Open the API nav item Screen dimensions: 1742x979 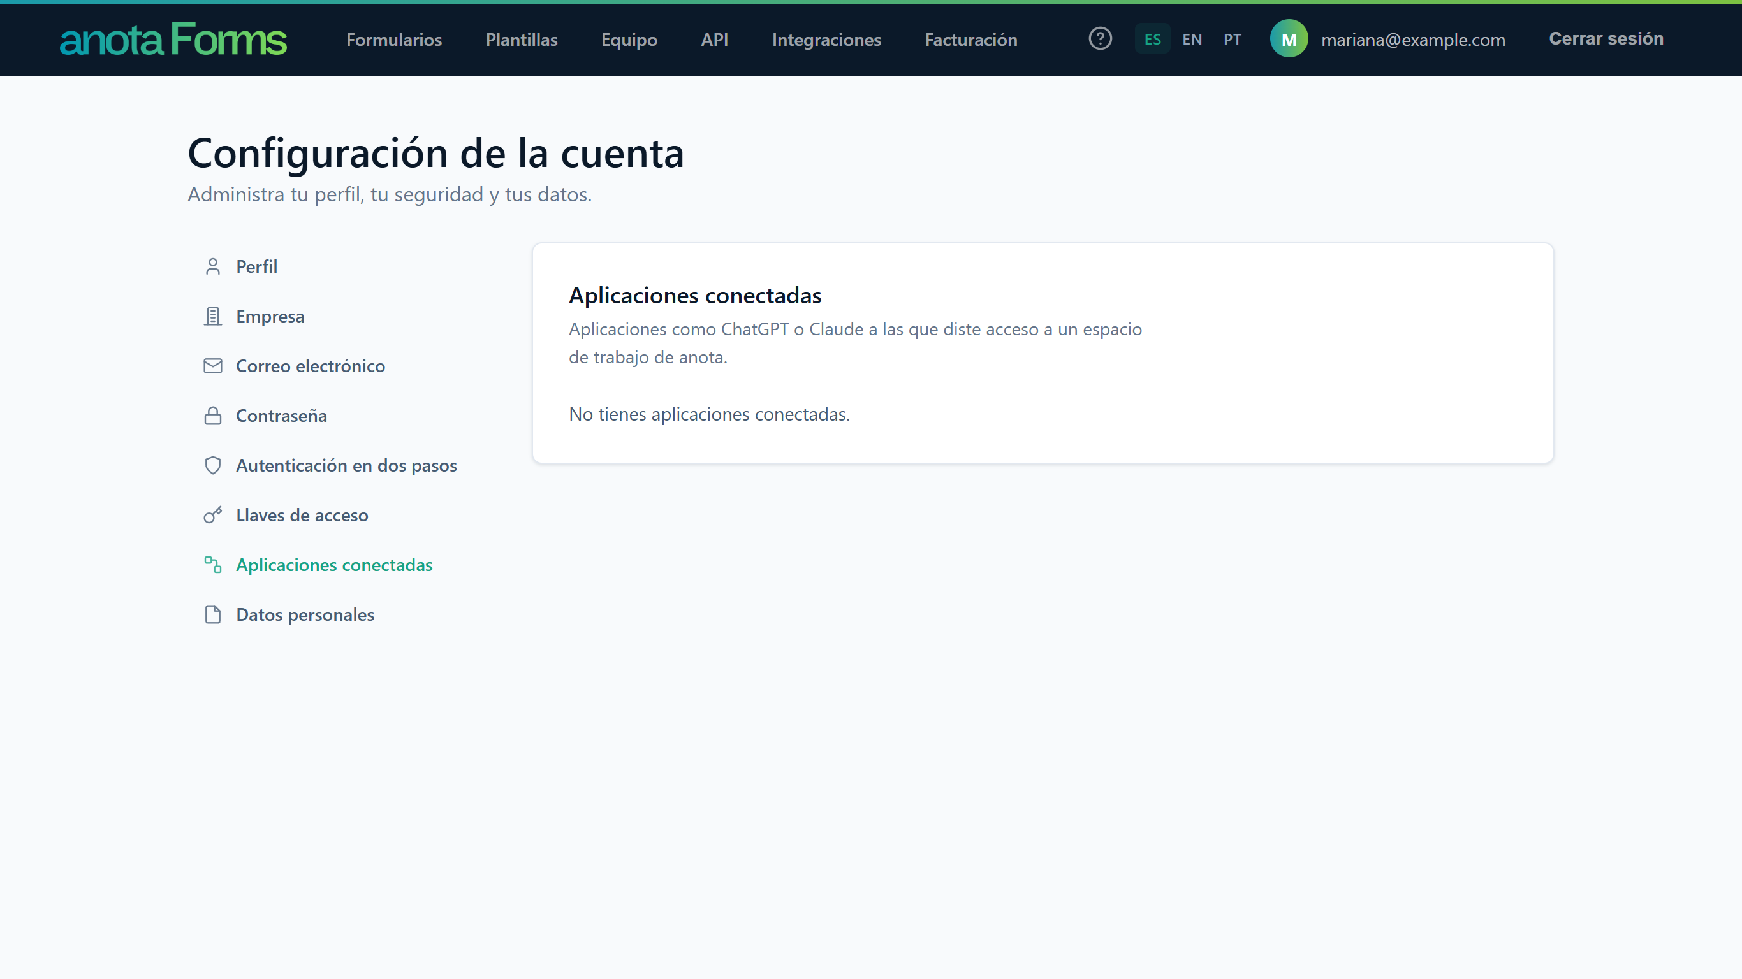[x=714, y=40]
